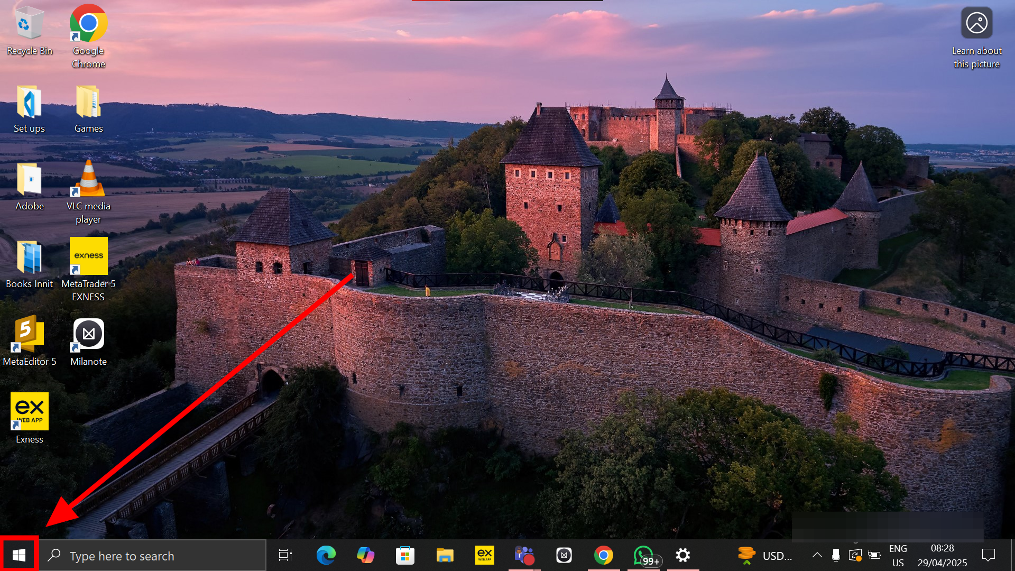This screenshot has height=571, width=1015.
Task: Open the notification action center
Action: click(x=988, y=555)
